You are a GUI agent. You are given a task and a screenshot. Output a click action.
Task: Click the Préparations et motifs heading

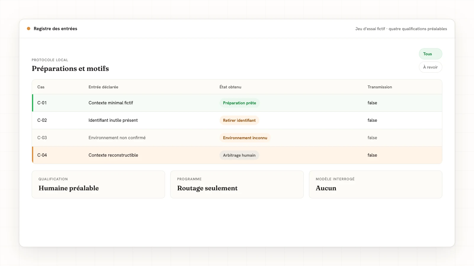pyautogui.click(x=71, y=69)
